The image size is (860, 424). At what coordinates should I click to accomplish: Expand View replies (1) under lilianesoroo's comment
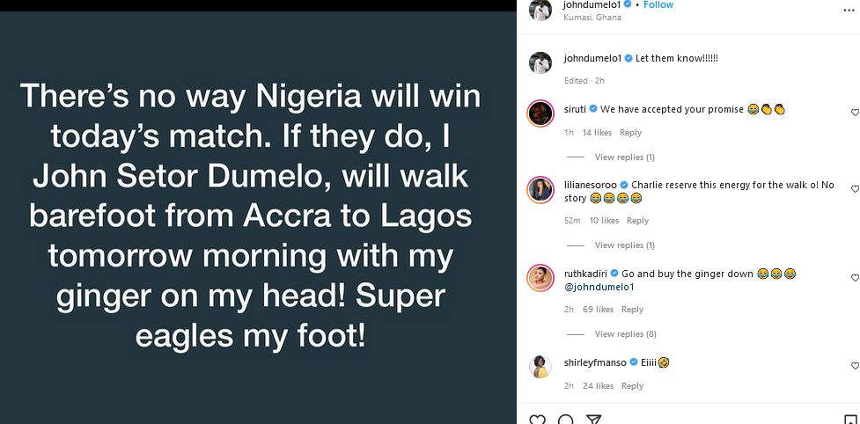click(x=624, y=245)
